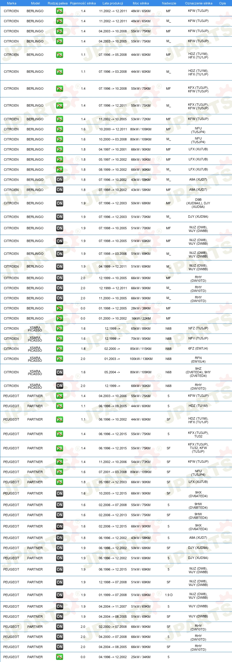Click petrol icon in Berlingo 08.1999 -> 10.2002 row

pos(60,170)
